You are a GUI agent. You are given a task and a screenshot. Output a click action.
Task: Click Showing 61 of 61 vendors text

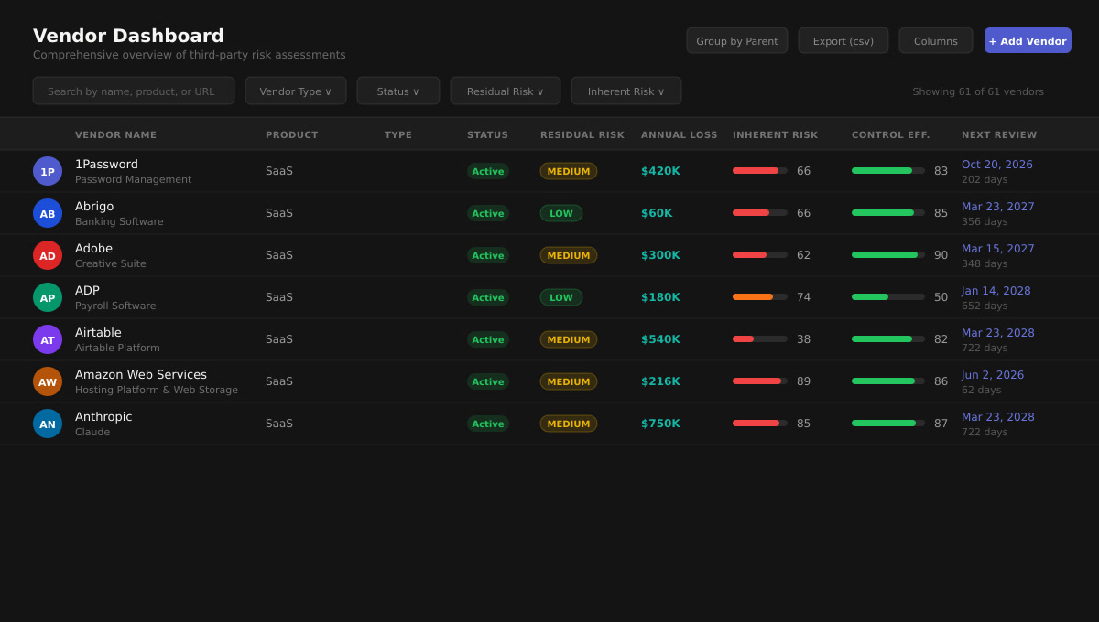tap(978, 91)
